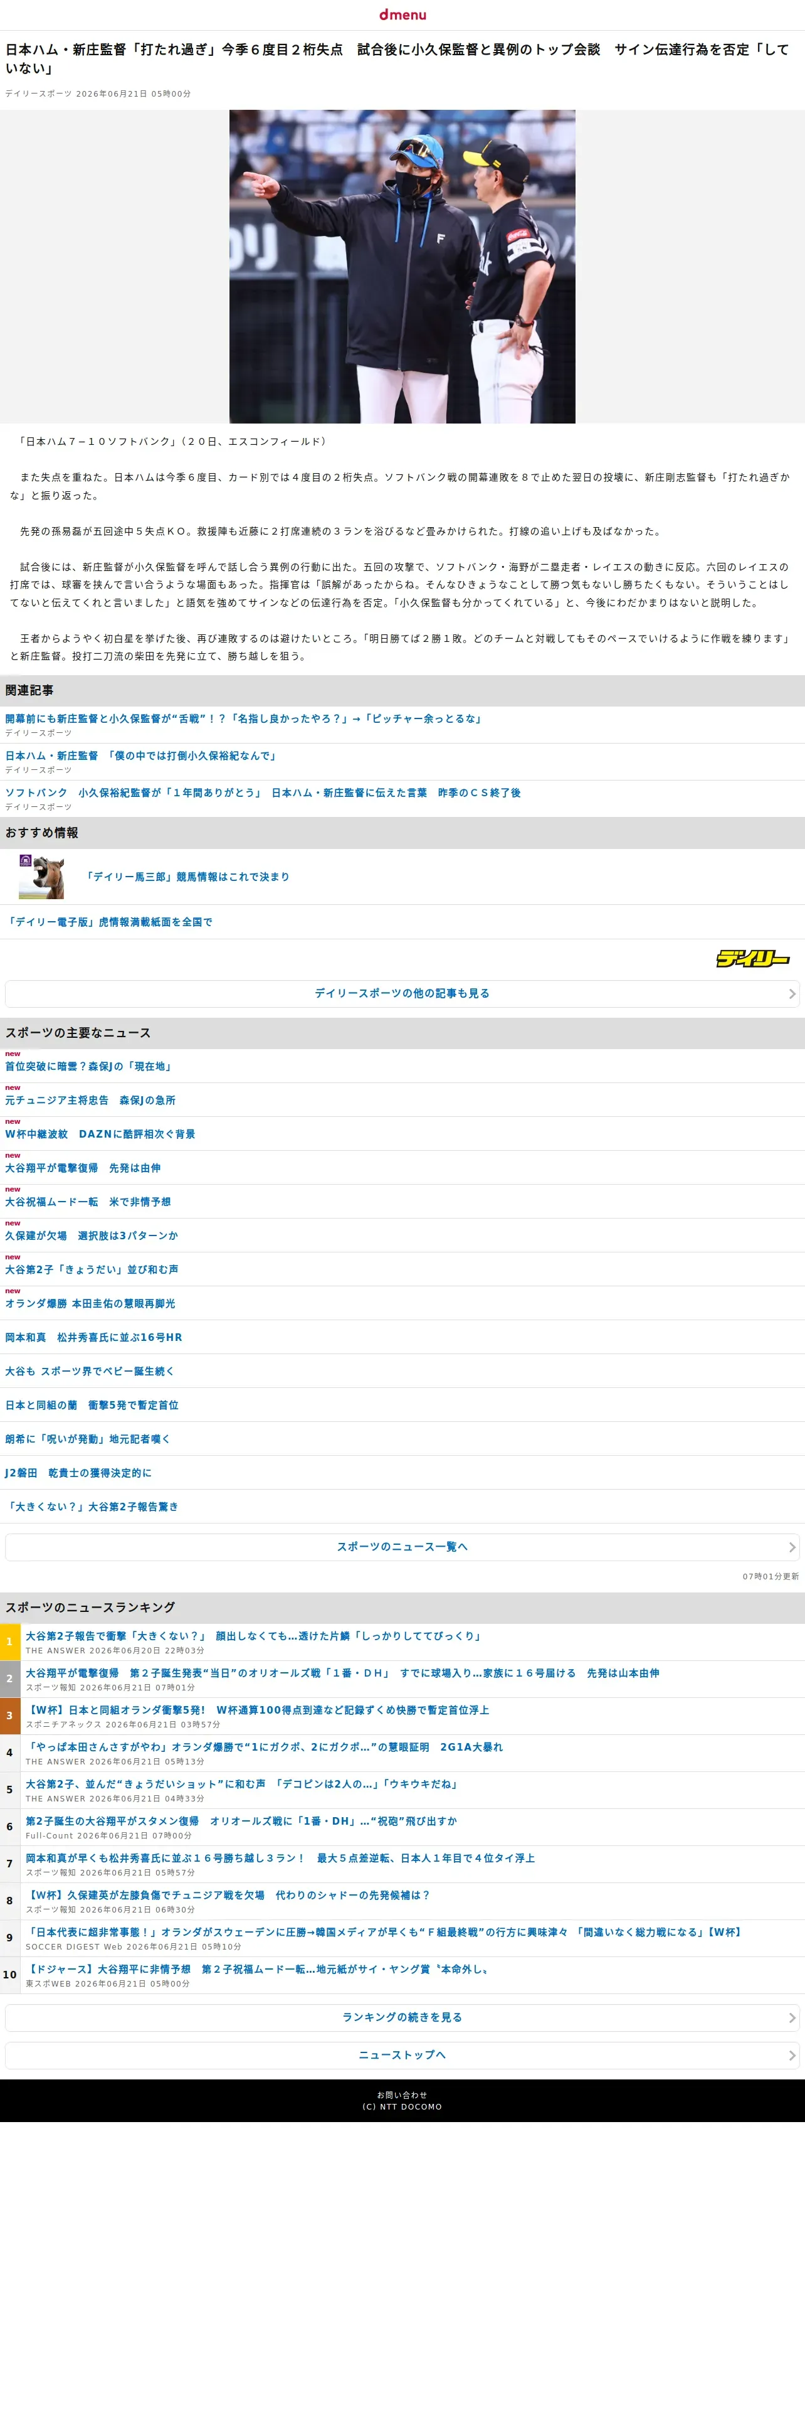Screen dimensions: 805x2417
Task: Click the horse thumbnail for デイリー馬三郎
Action: [41, 877]
